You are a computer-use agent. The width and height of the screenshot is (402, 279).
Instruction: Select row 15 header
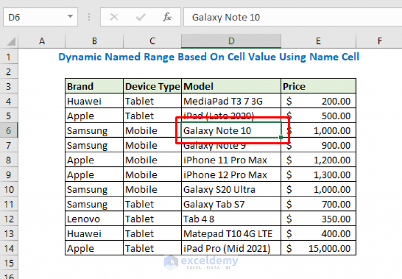9,263
